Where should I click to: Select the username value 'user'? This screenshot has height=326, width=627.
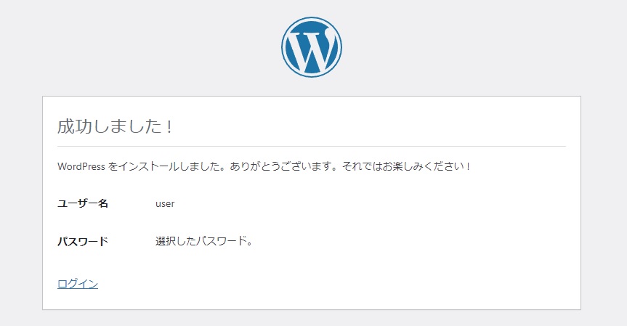pyautogui.click(x=165, y=203)
